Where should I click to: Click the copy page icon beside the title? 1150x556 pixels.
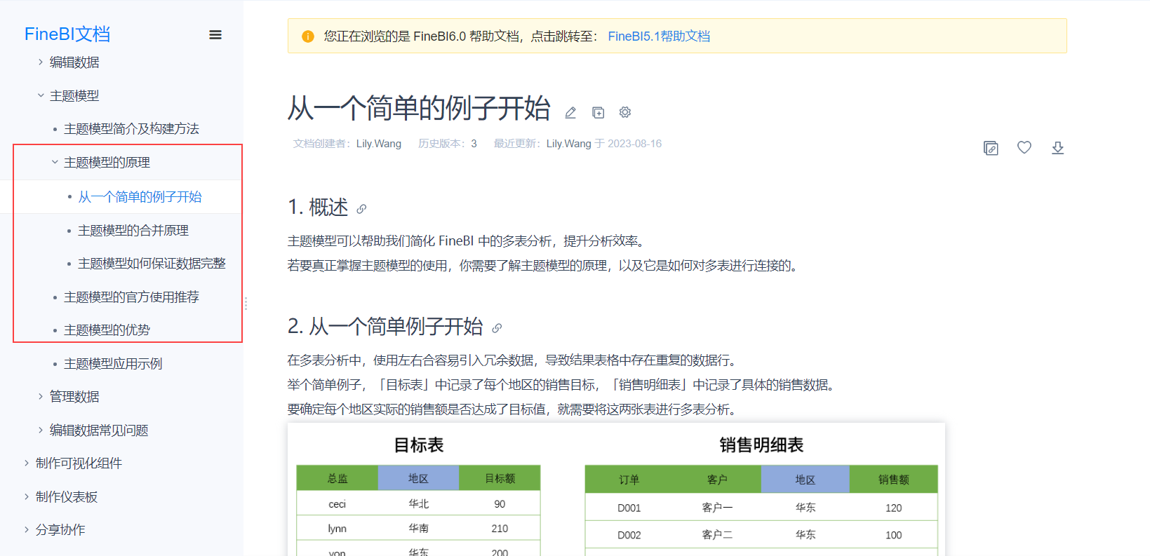598,112
